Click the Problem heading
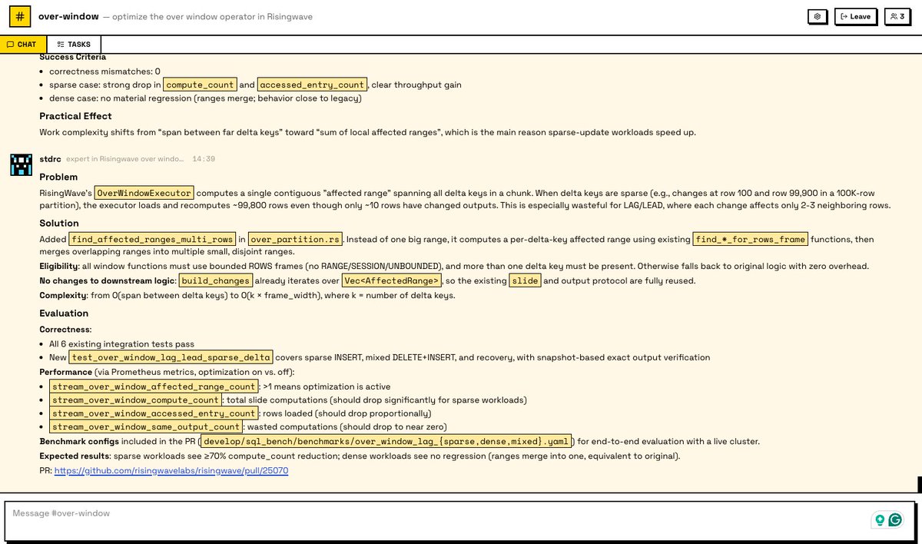This screenshot has width=922, height=544. (58, 177)
